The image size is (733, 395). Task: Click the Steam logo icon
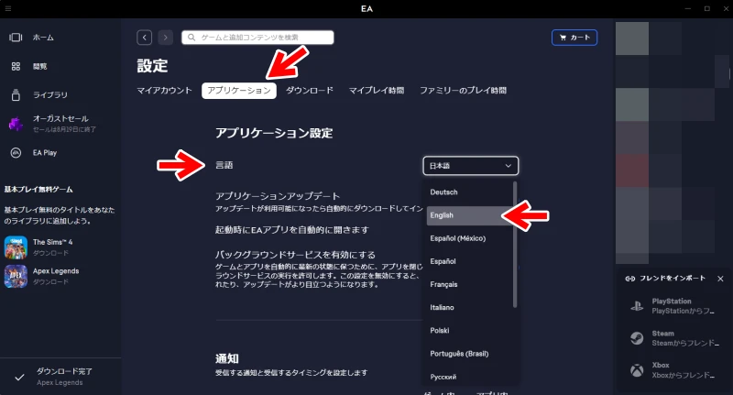click(637, 338)
